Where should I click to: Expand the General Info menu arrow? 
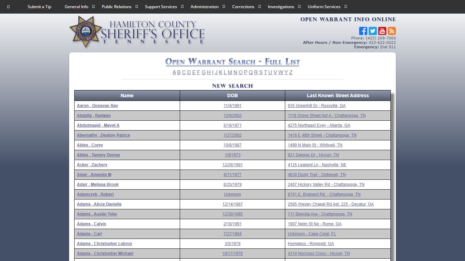94,6
